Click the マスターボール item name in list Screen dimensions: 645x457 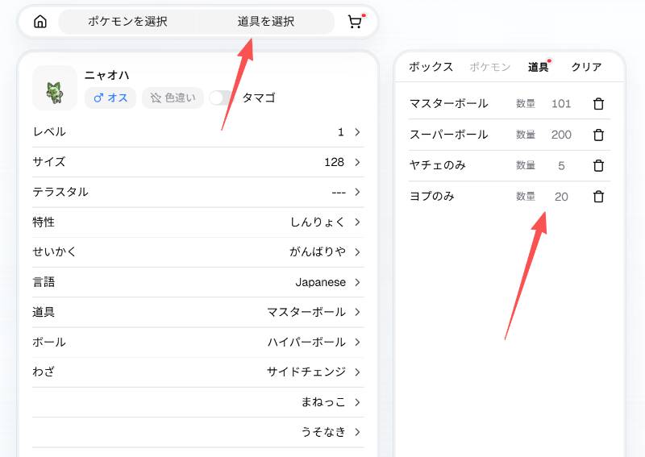tap(449, 103)
